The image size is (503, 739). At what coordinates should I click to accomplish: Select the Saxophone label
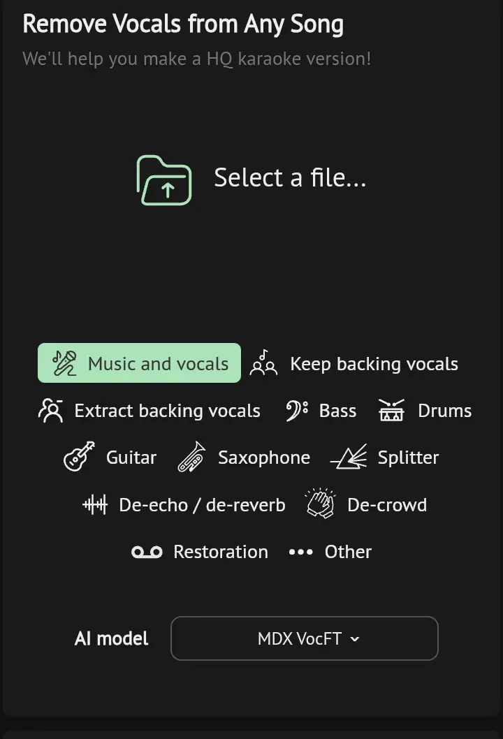[x=264, y=458]
